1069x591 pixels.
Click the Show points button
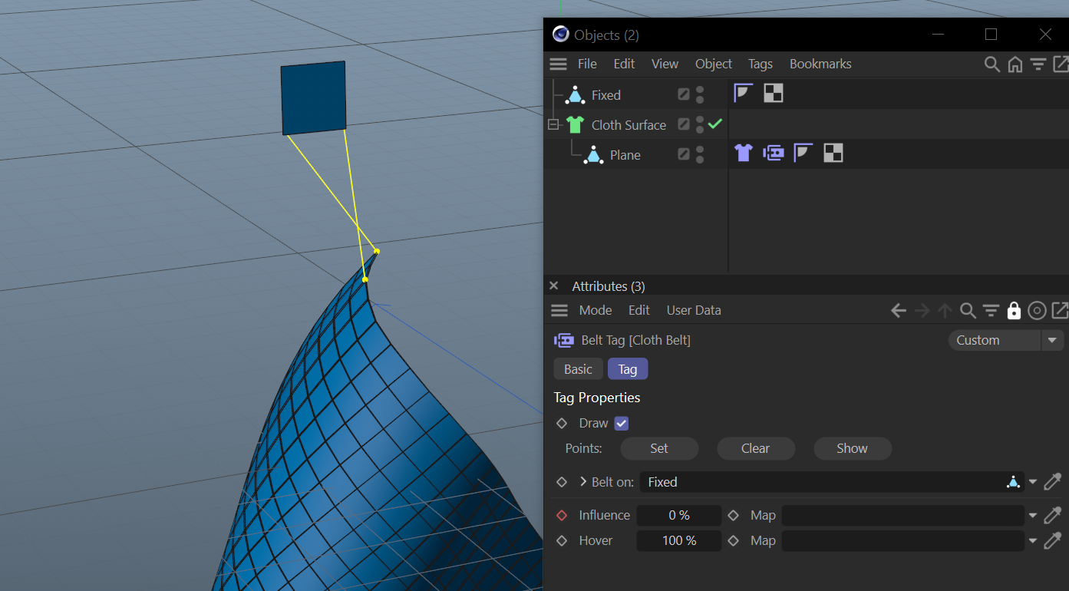pos(853,448)
